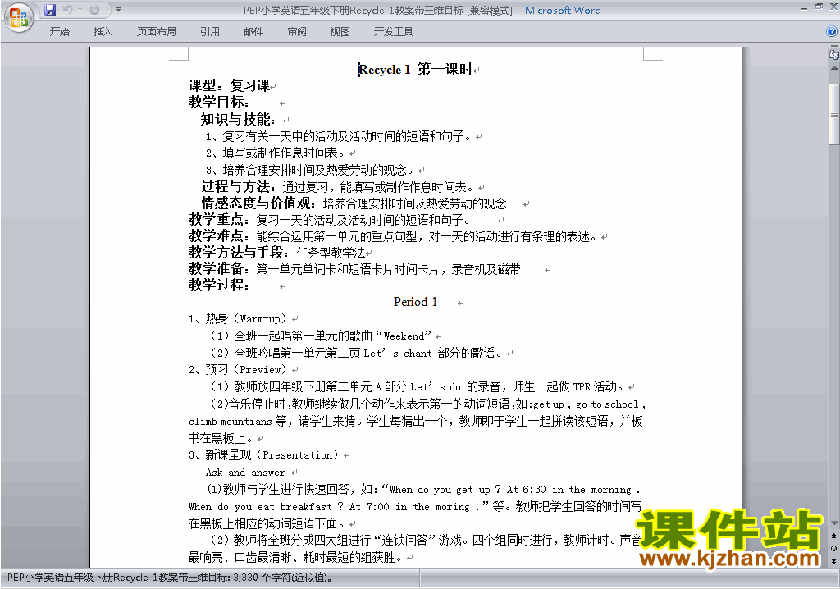Open Select Browse Object circle button
840x589 pixels.
[833, 548]
